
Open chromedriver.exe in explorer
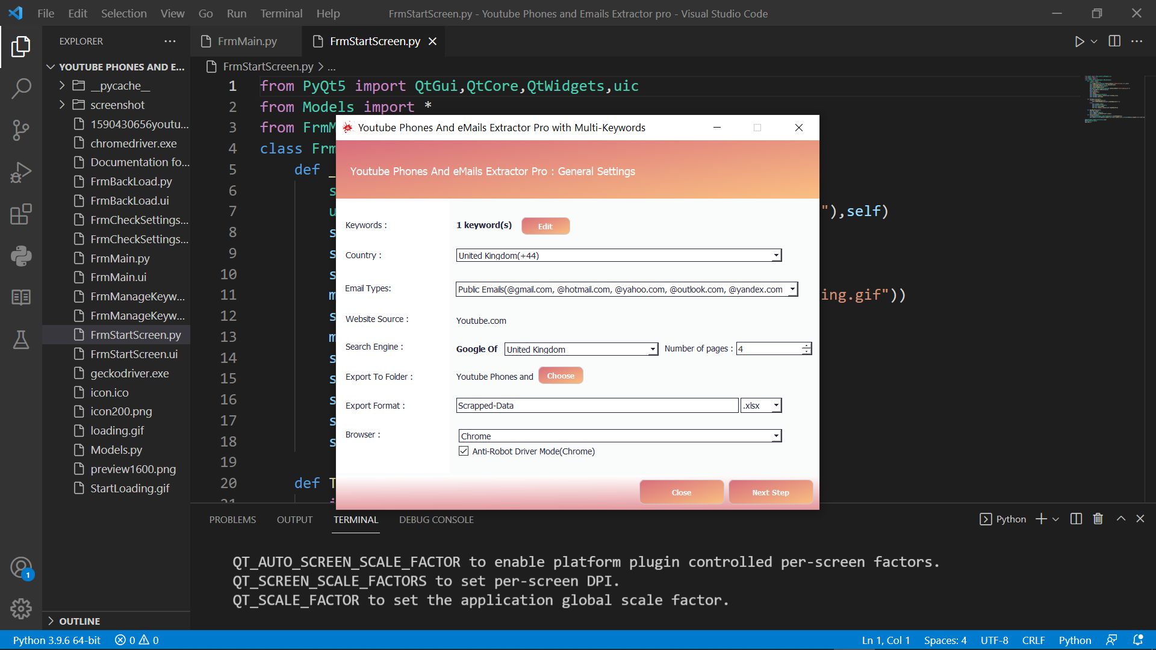pos(133,143)
